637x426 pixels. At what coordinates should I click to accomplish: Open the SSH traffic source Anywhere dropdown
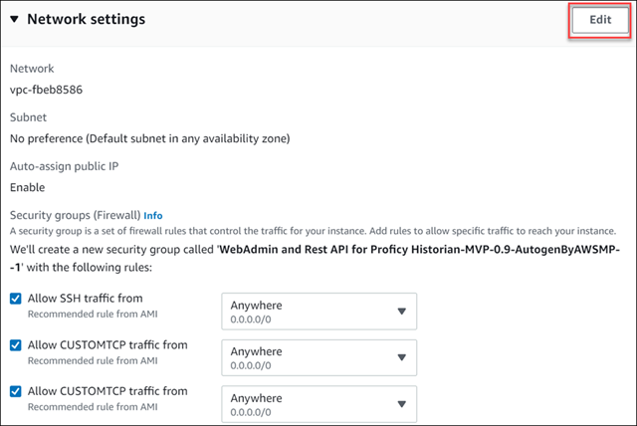coord(318,312)
